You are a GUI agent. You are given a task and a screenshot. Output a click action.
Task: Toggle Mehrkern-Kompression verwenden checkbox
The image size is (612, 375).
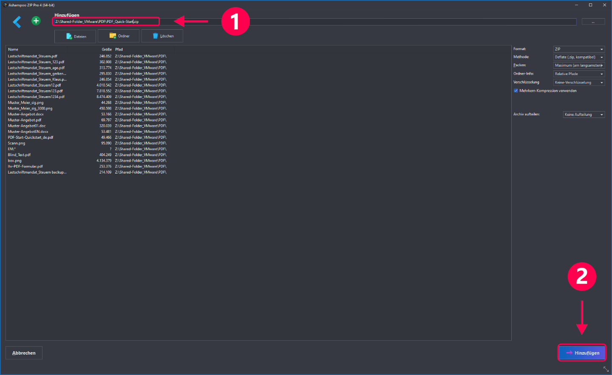(516, 91)
